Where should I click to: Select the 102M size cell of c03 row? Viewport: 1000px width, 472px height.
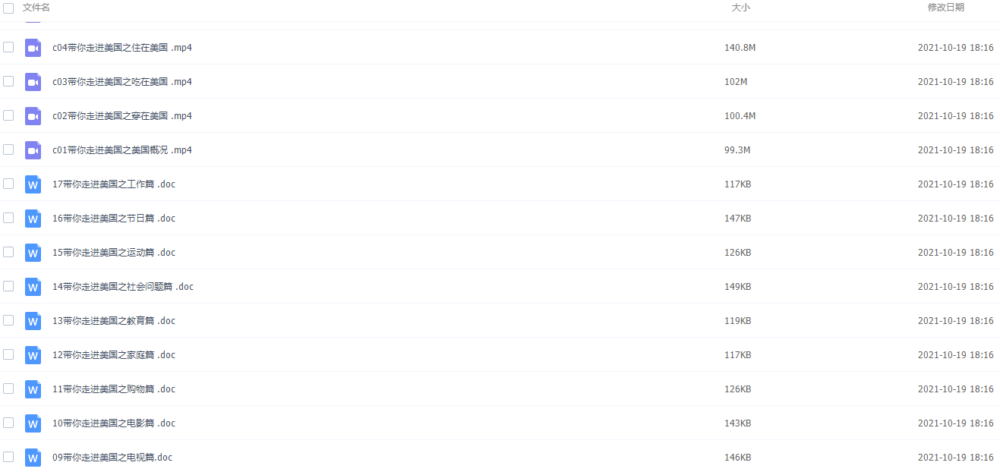(736, 82)
